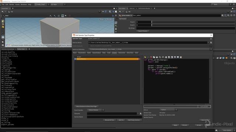
Task: Click the Filename input field
Action: click(112, 114)
